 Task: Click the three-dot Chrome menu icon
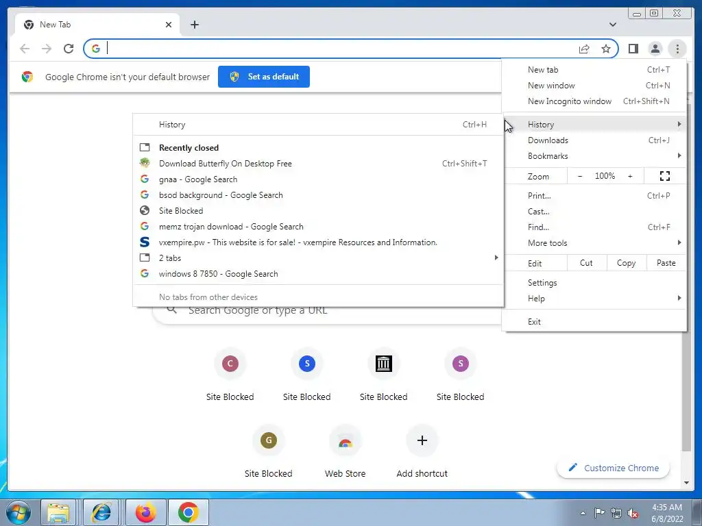pos(677,49)
